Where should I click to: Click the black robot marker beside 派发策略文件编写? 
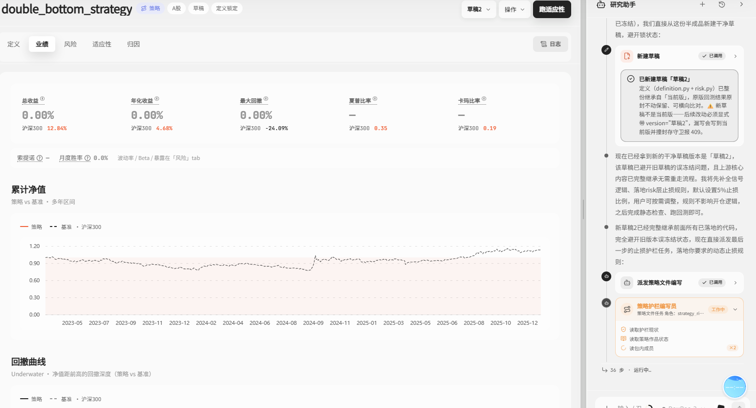tap(606, 276)
